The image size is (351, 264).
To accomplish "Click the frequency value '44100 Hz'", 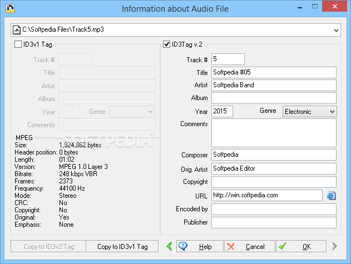I will 72,188.
